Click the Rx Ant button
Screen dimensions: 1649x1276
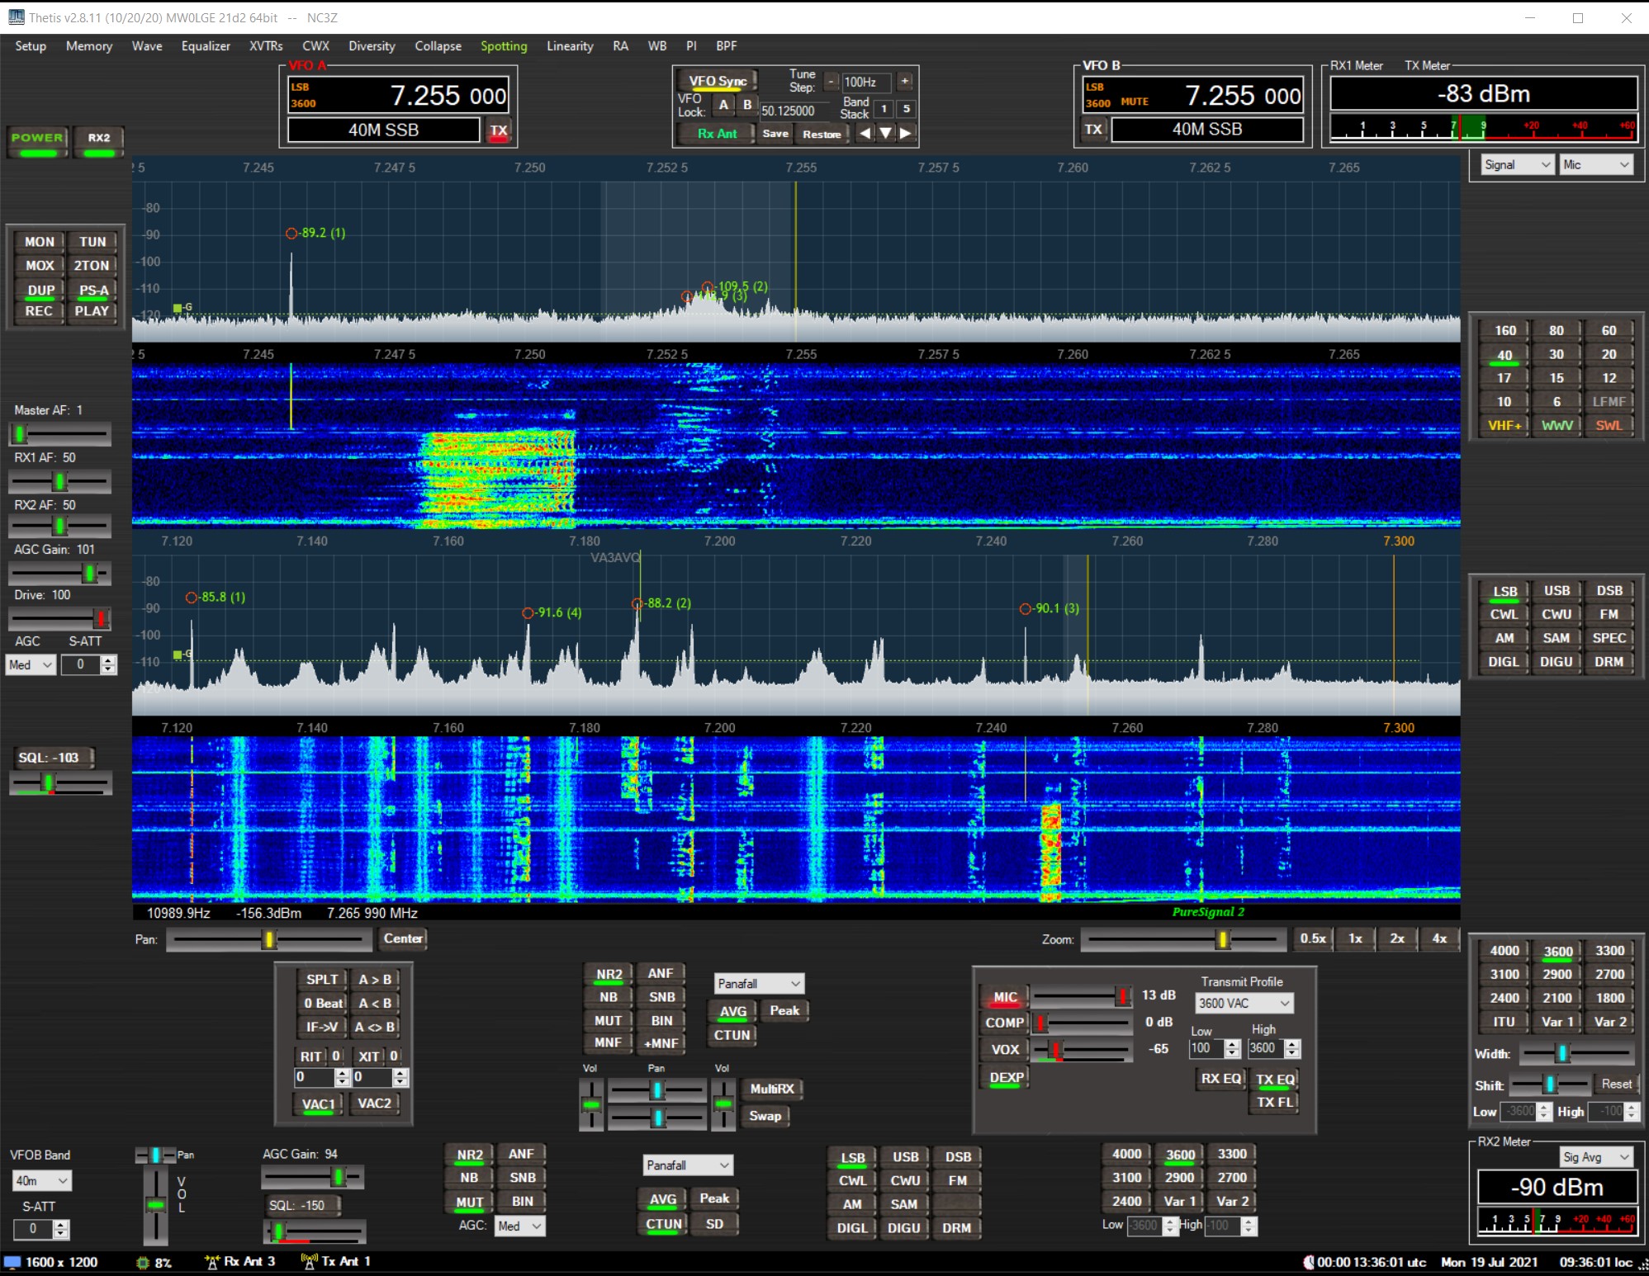tap(717, 134)
